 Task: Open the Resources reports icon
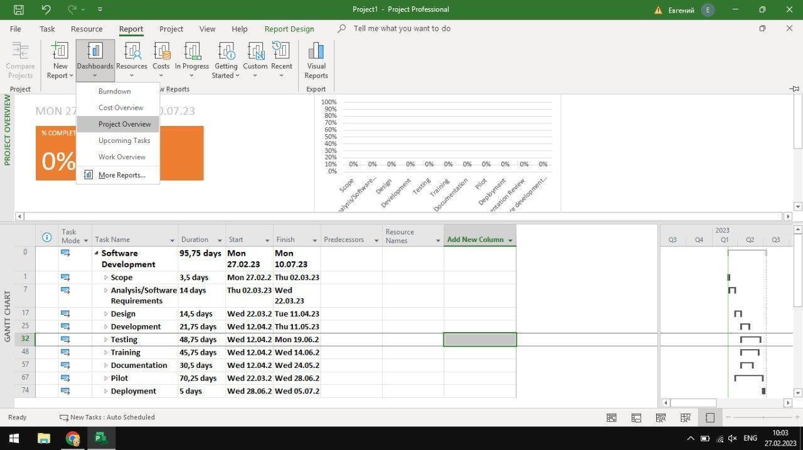pos(132,61)
